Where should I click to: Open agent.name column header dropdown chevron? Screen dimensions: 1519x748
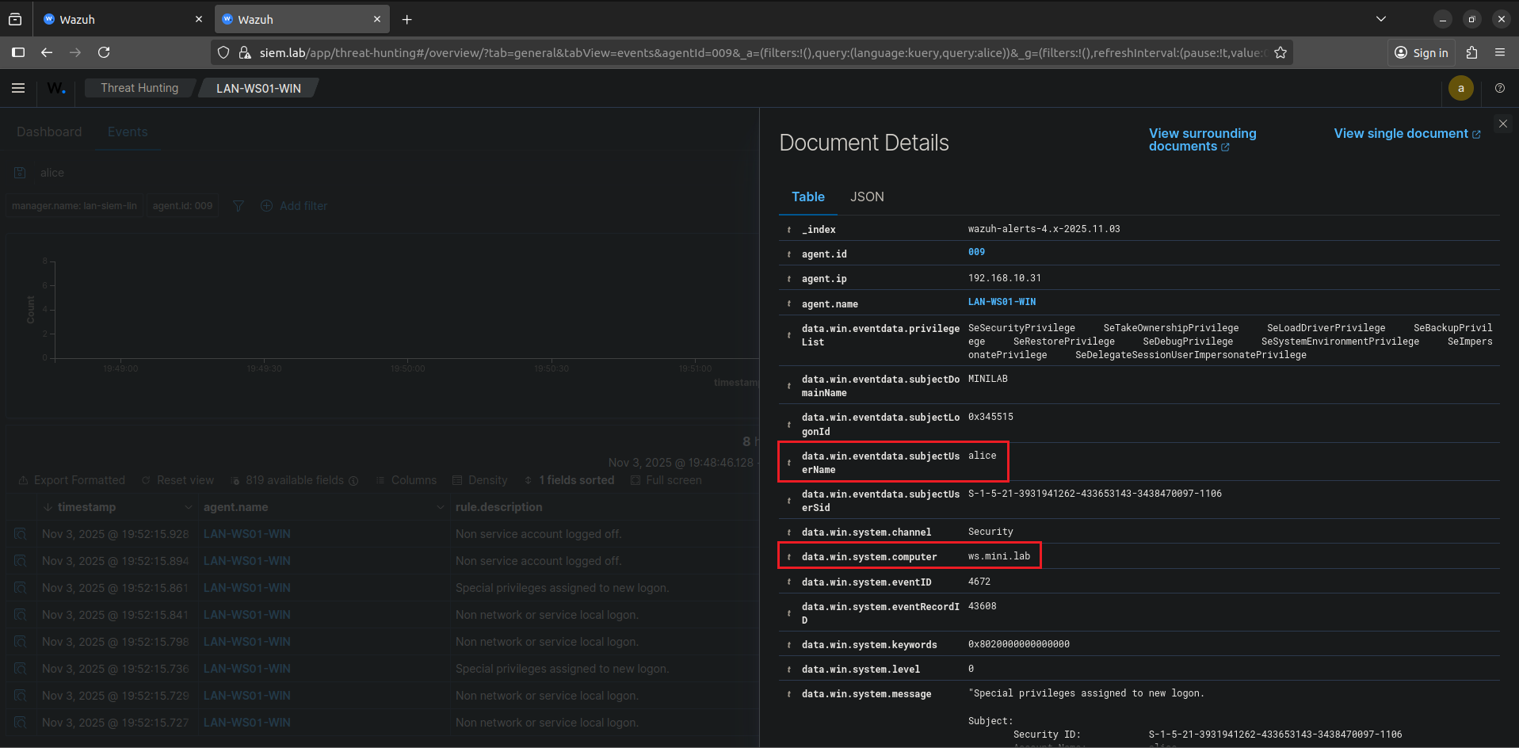pos(440,507)
